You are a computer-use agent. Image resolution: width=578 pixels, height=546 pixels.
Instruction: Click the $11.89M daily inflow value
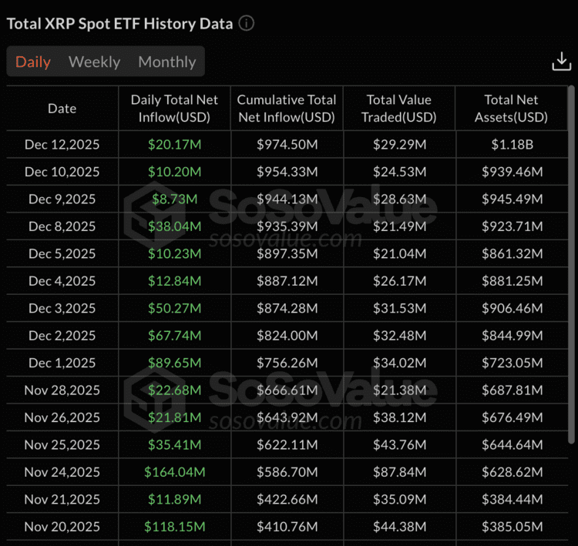click(174, 499)
